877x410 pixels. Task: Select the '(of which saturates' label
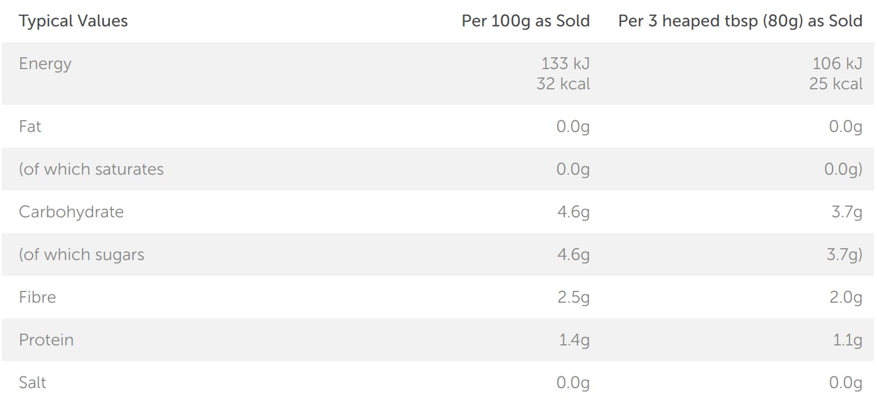[x=91, y=169]
